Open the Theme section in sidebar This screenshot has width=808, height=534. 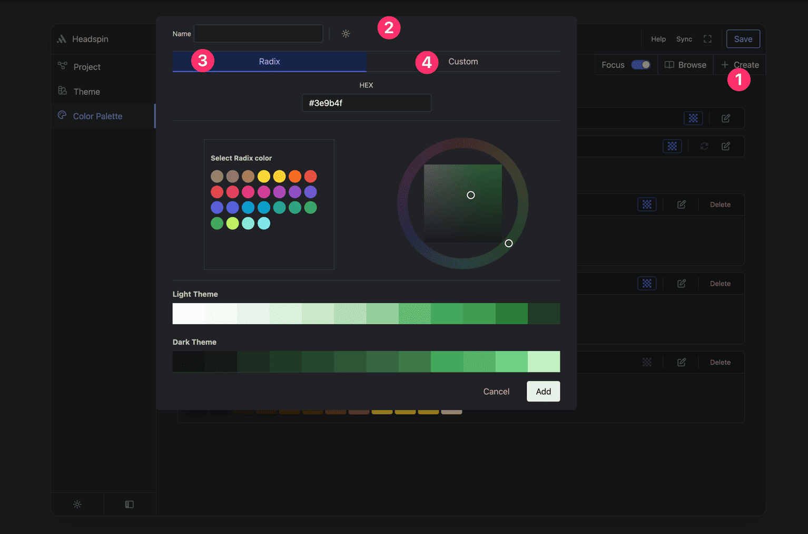tap(86, 91)
